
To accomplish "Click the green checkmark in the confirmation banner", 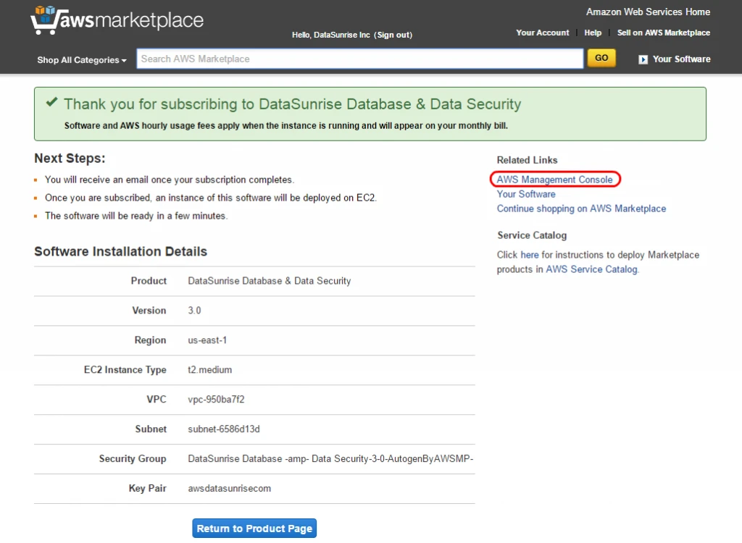I will click(x=51, y=102).
